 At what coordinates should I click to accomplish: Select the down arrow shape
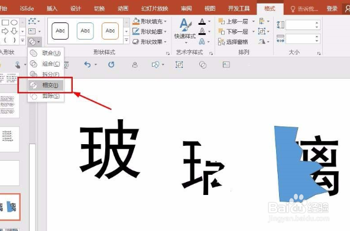point(14,31)
